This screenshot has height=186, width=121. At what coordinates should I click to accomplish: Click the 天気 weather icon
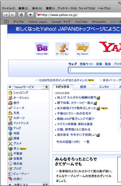point(10,113)
